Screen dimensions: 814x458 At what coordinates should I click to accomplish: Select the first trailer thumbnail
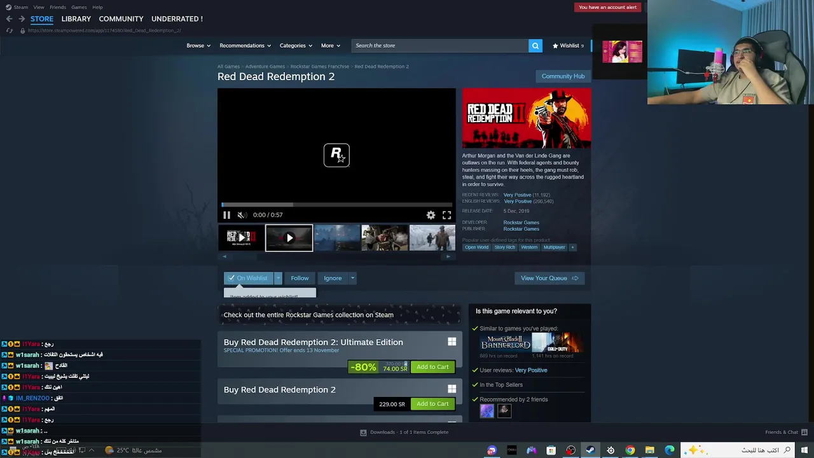point(241,238)
